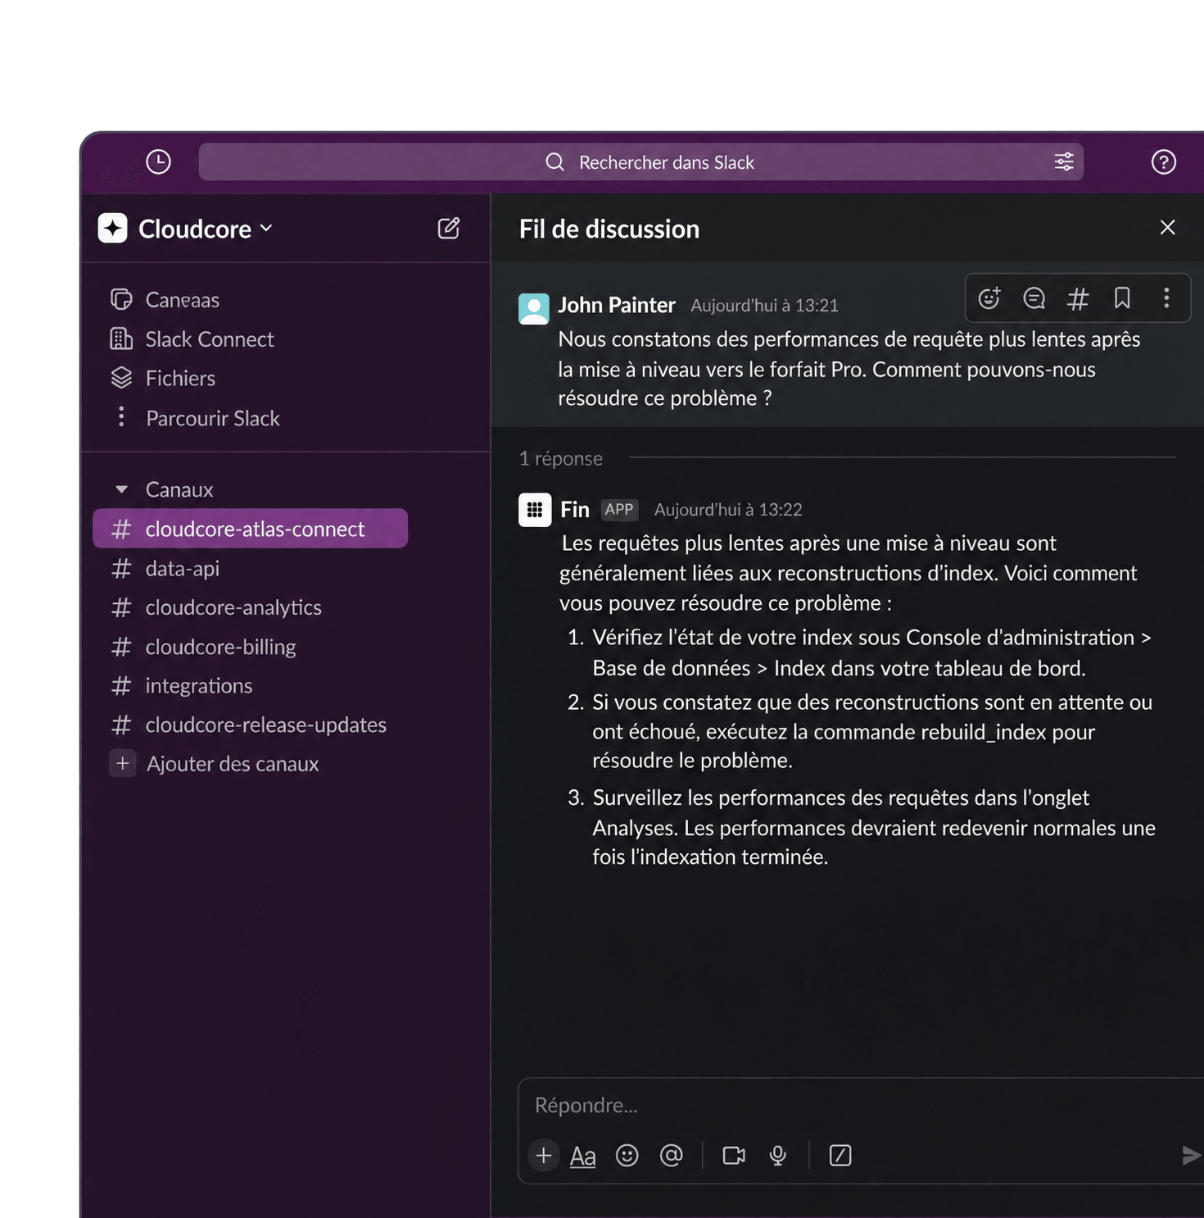Click Ajouter des canaux
Screen dimensions: 1204x1218
[x=214, y=764]
